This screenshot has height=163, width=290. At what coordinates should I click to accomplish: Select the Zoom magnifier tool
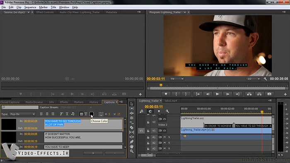tap(131, 151)
